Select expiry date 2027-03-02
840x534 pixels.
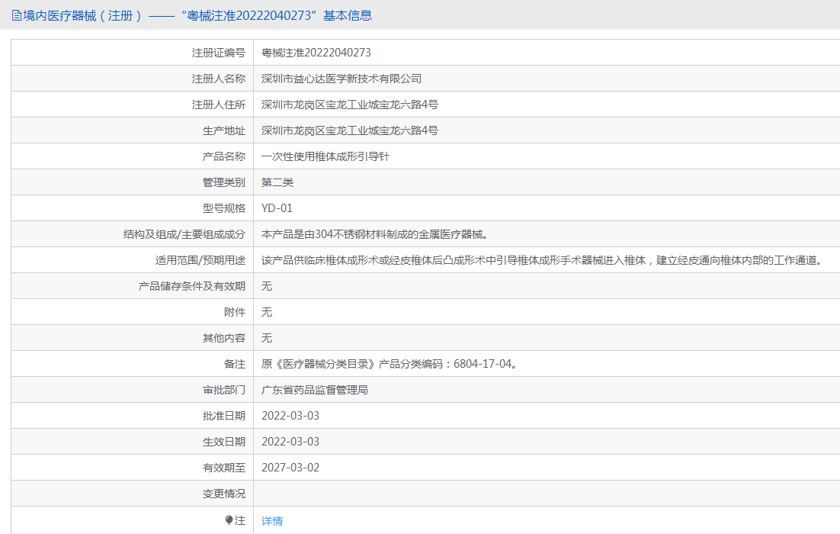click(x=290, y=468)
